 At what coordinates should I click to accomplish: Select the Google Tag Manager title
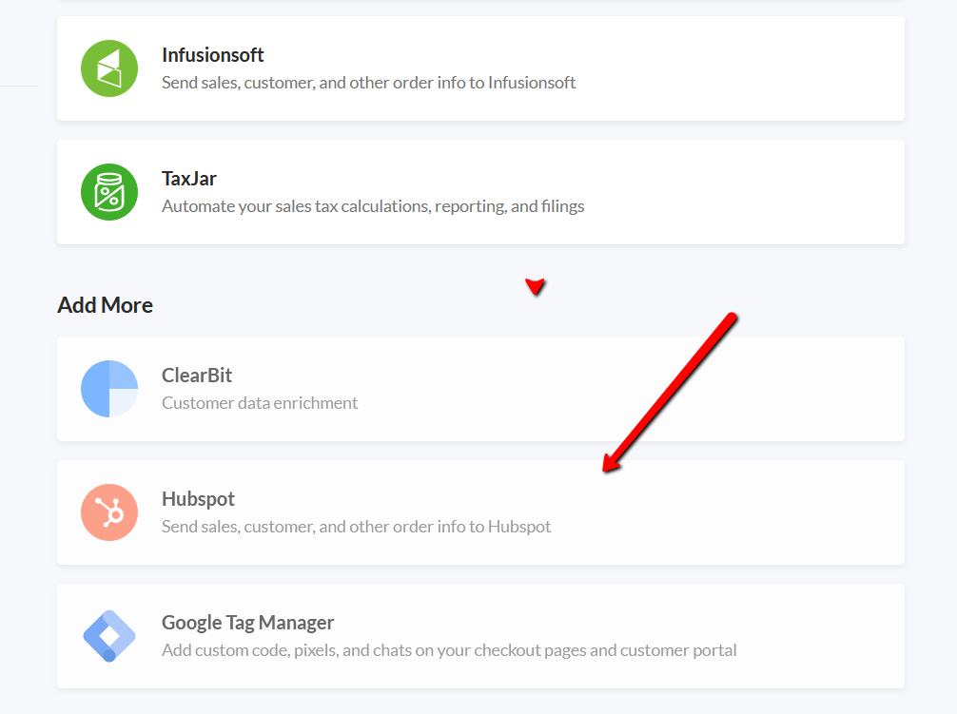(x=247, y=623)
